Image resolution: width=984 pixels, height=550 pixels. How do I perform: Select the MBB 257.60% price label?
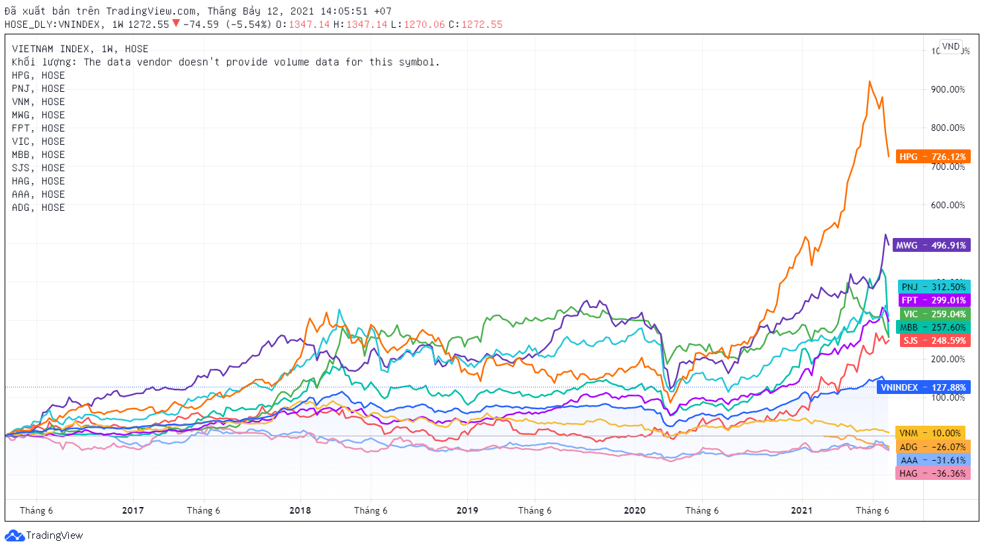pyautogui.click(x=933, y=327)
